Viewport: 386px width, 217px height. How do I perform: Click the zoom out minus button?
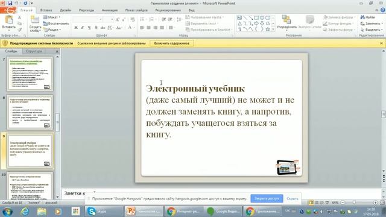point(343,203)
